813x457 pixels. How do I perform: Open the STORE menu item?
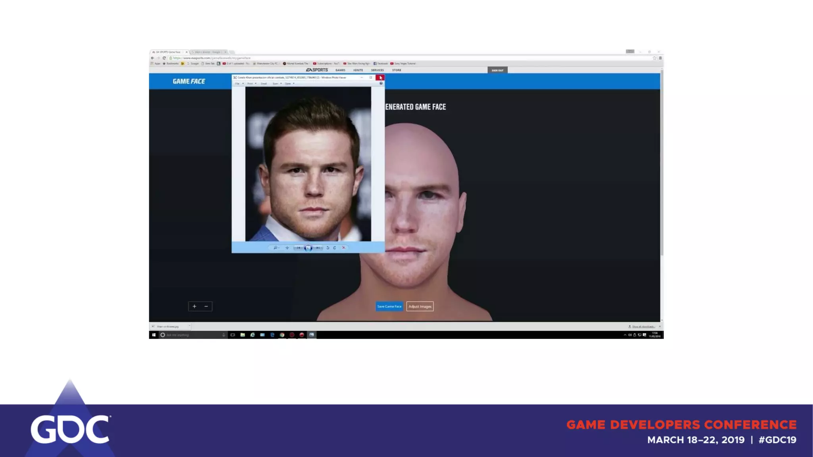pyautogui.click(x=397, y=70)
